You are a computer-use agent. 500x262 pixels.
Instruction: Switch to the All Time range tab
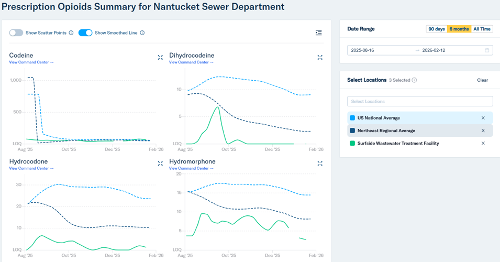482,29
